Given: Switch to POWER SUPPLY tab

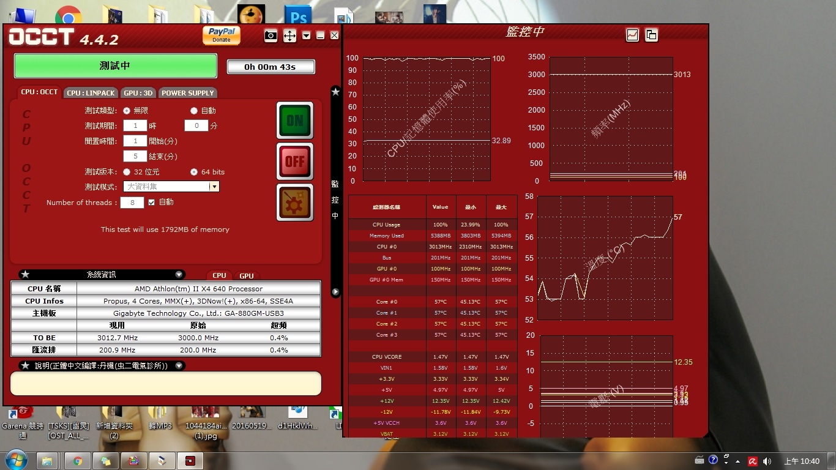Looking at the screenshot, I should click(188, 93).
